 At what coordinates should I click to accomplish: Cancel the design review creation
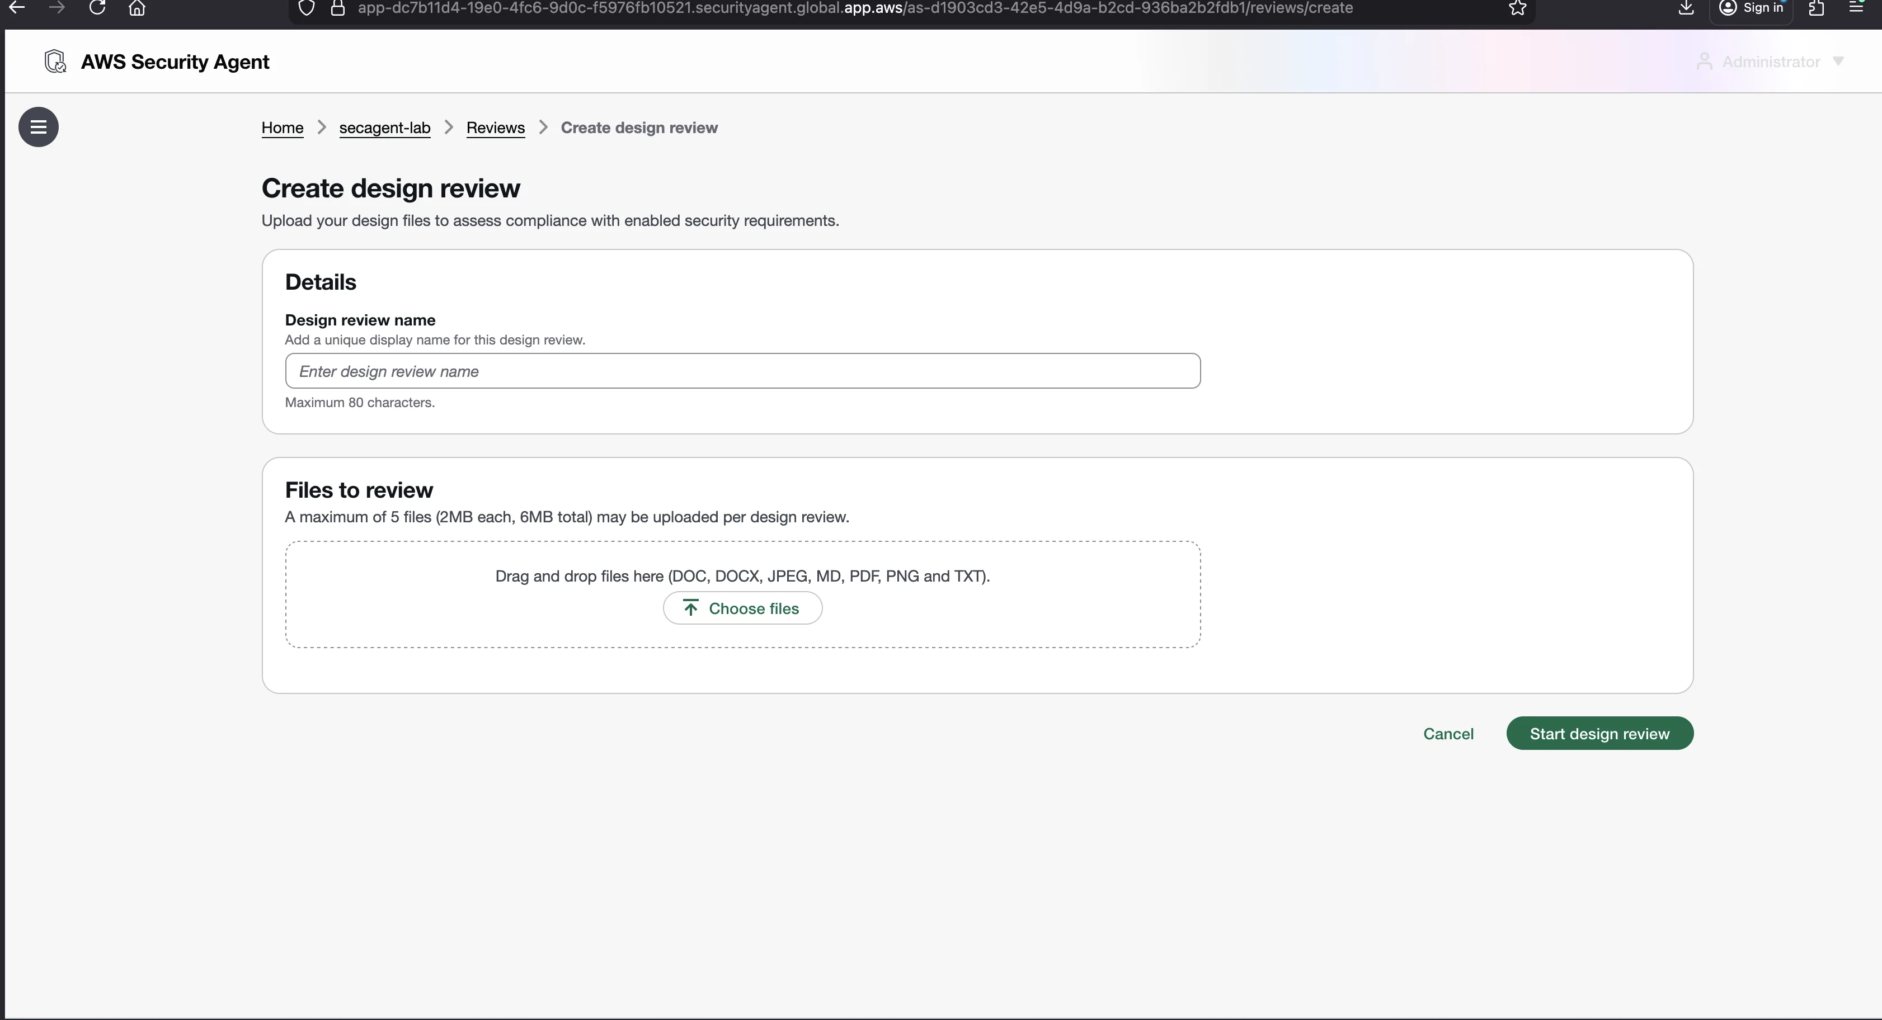[x=1448, y=734]
